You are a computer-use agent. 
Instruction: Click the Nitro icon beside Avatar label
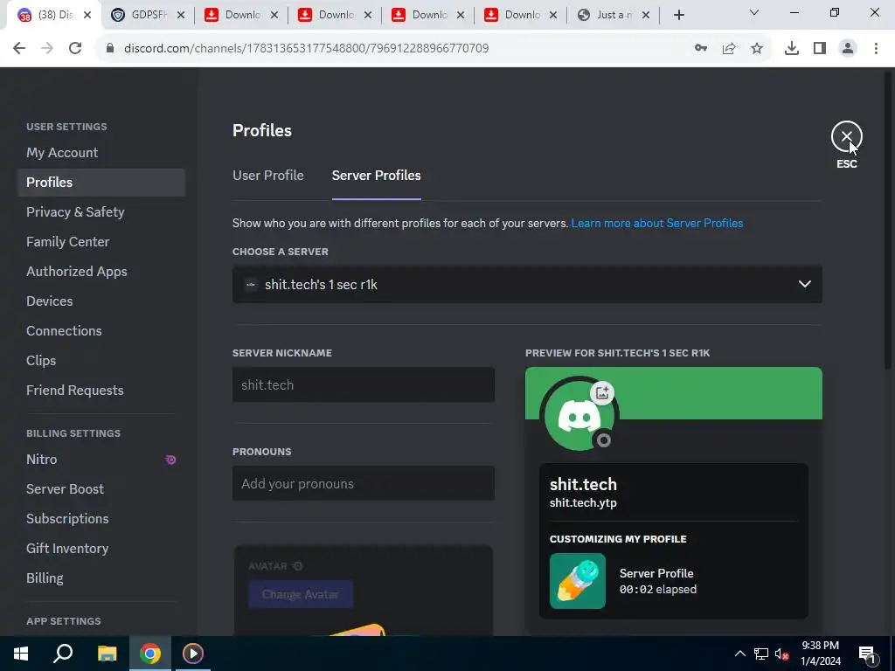click(297, 566)
